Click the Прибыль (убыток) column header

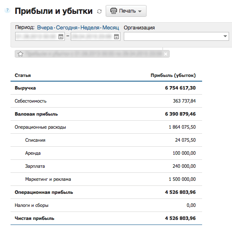pyautogui.click(x=173, y=75)
